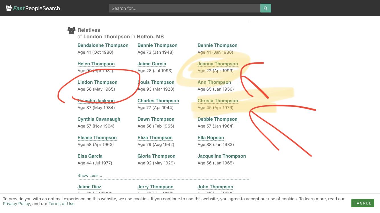Open Louis Thompson relative link
380x213 pixels.
coord(156,82)
